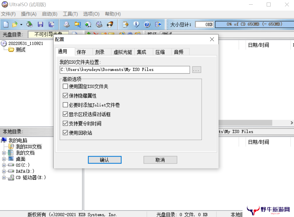The height and width of the screenshot is (217, 294).
Task: Select the 测试 folder in disc tree
Action: point(20,50)
